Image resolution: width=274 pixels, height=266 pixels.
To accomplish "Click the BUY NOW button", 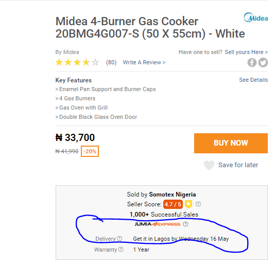I will click(231, 143).
